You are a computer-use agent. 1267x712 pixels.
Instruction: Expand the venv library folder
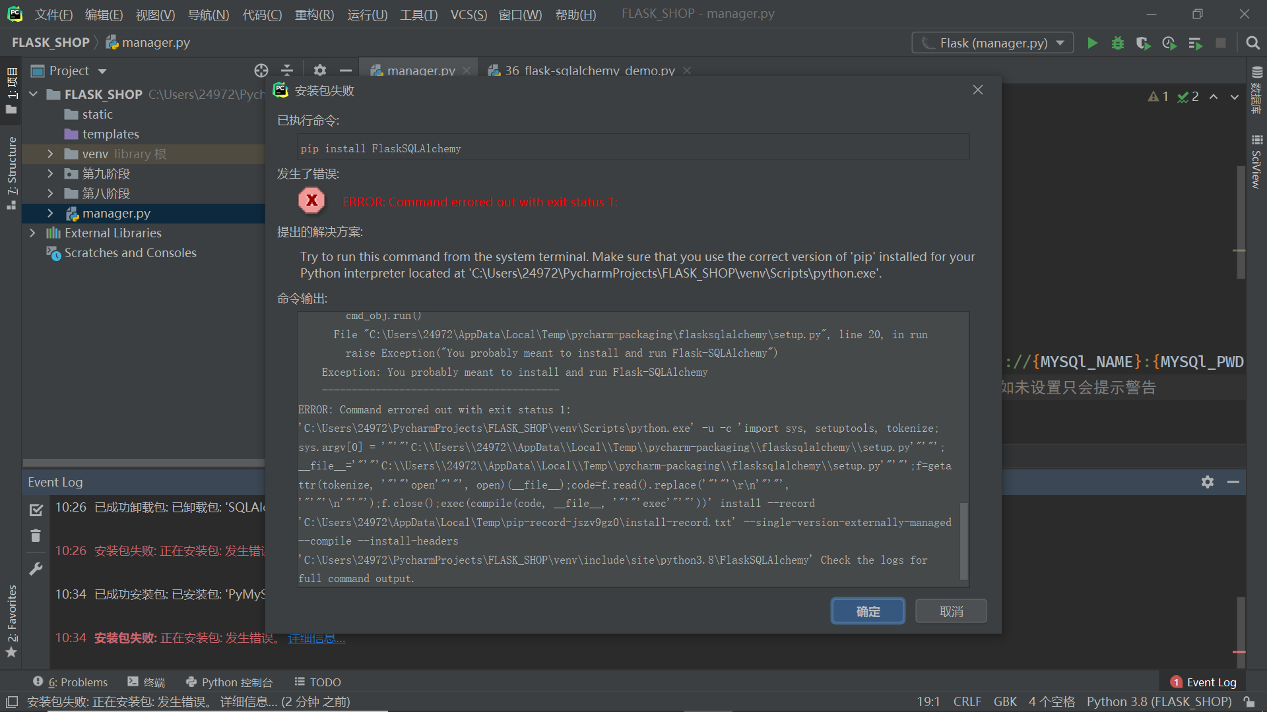tap(50, 154)
